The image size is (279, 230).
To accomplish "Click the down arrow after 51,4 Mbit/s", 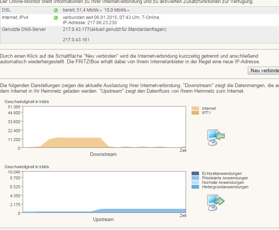I will (x=100, y=10).
